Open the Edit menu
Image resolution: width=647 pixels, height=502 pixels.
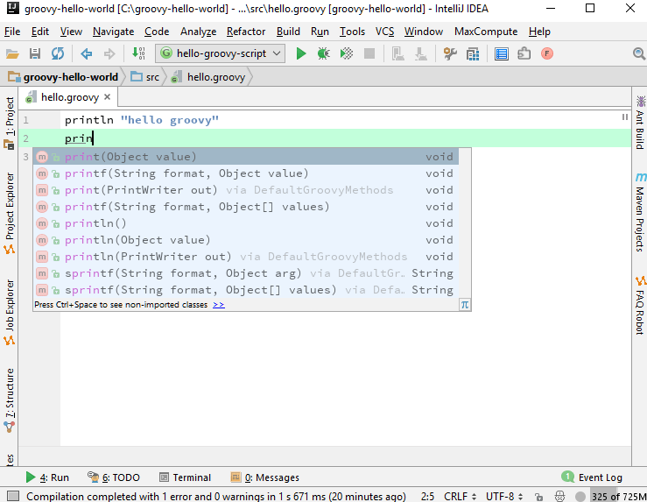pos(40,32)
